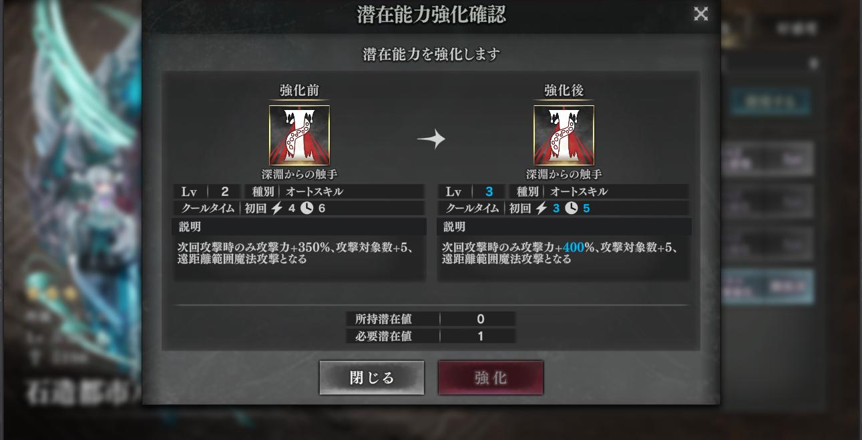Click the 強化後 オートスキル type label

(579, 191)
